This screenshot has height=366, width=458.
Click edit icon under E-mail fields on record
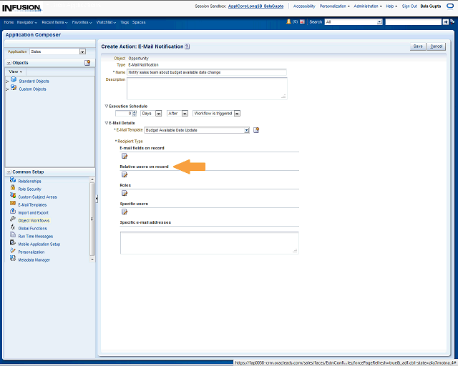(x=124, y=156)
